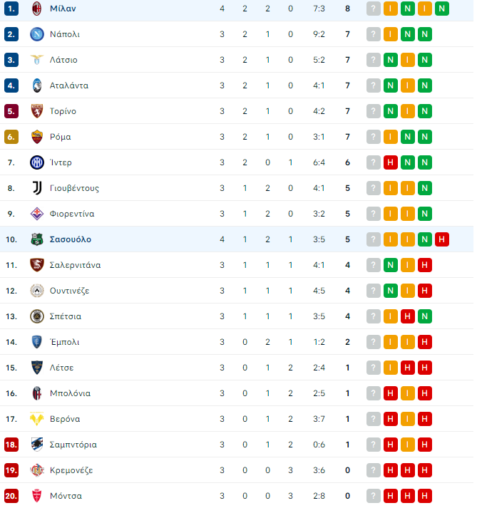477x508 pixels.
Task: Click Inter's red H loss badge
Action: coord(391,162)
